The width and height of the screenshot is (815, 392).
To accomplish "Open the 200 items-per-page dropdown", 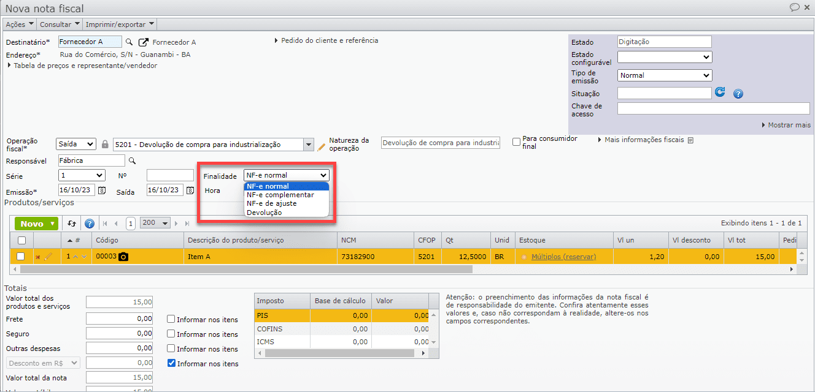I will (155, 223).
